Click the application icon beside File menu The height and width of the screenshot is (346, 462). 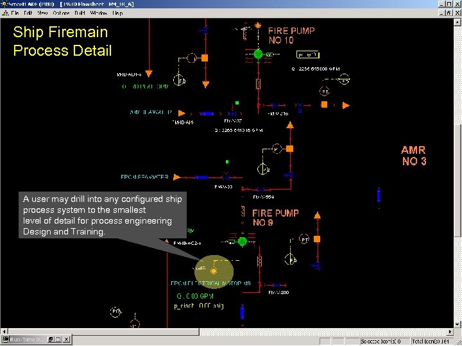pos(5,13)
